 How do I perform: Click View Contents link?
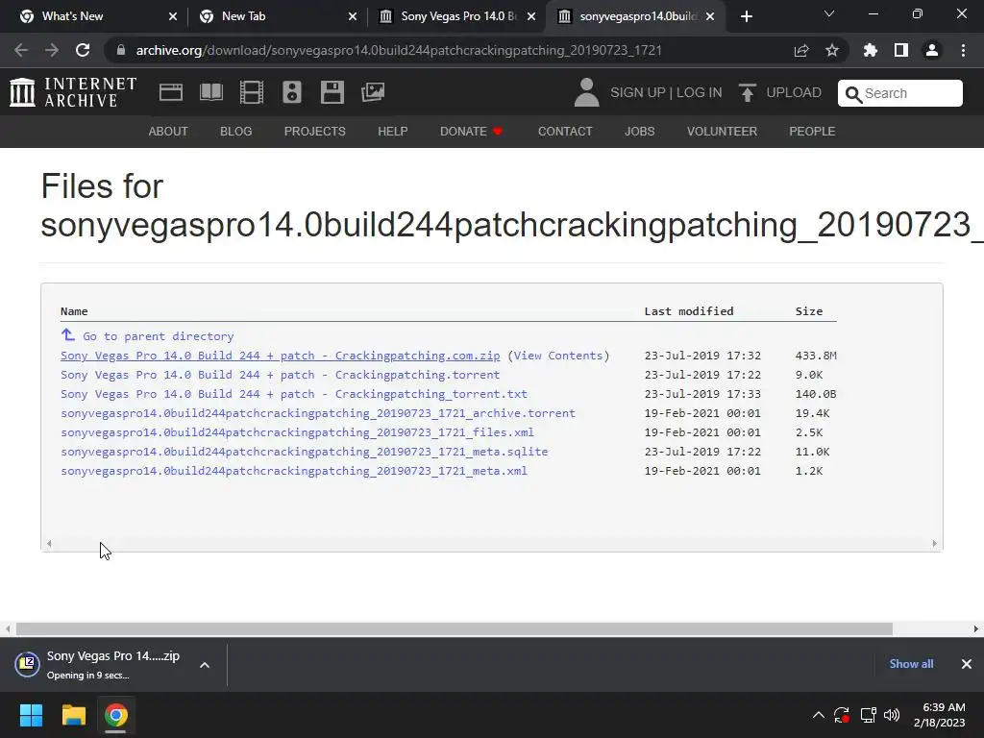558,356
